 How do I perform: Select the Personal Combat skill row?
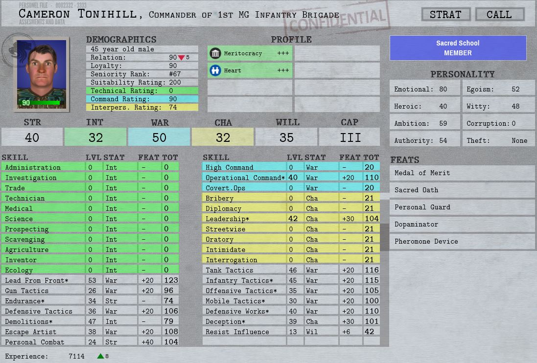coord(90,342)
